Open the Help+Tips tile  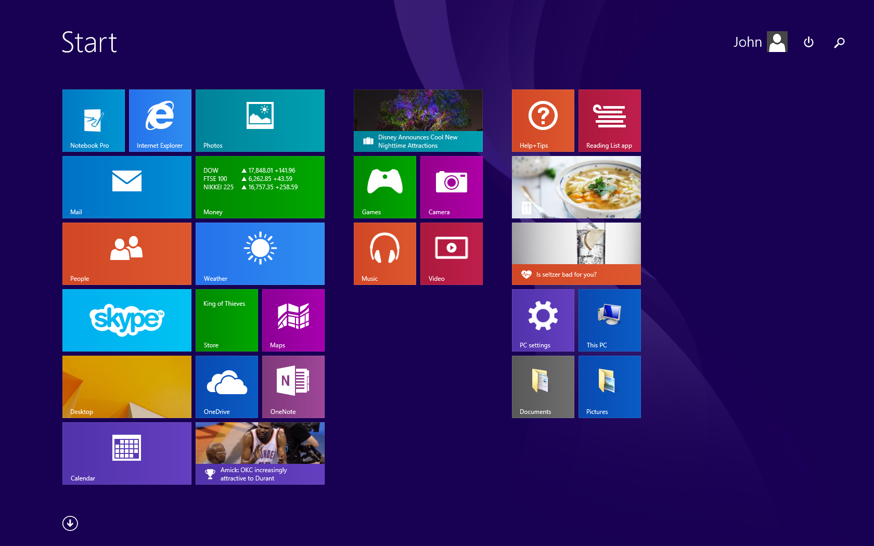(x=543, y=121)
